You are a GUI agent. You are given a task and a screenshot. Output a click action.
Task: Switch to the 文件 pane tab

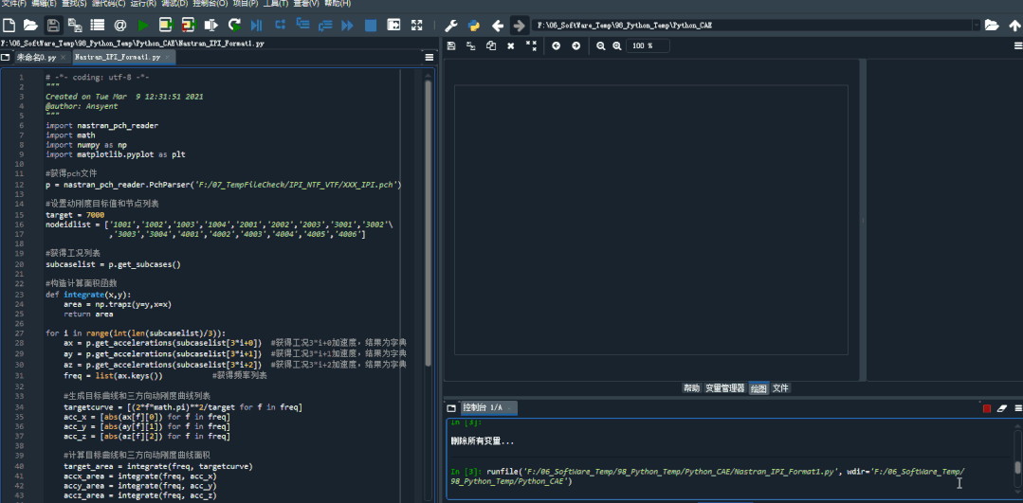pos(780,388)
